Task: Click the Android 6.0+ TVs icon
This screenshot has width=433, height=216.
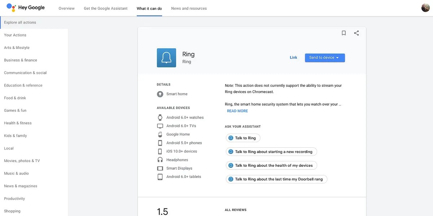Action: coord(160,126)
